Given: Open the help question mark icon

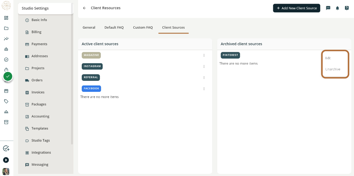Looking at the screenshot, I should click(347, 8).
